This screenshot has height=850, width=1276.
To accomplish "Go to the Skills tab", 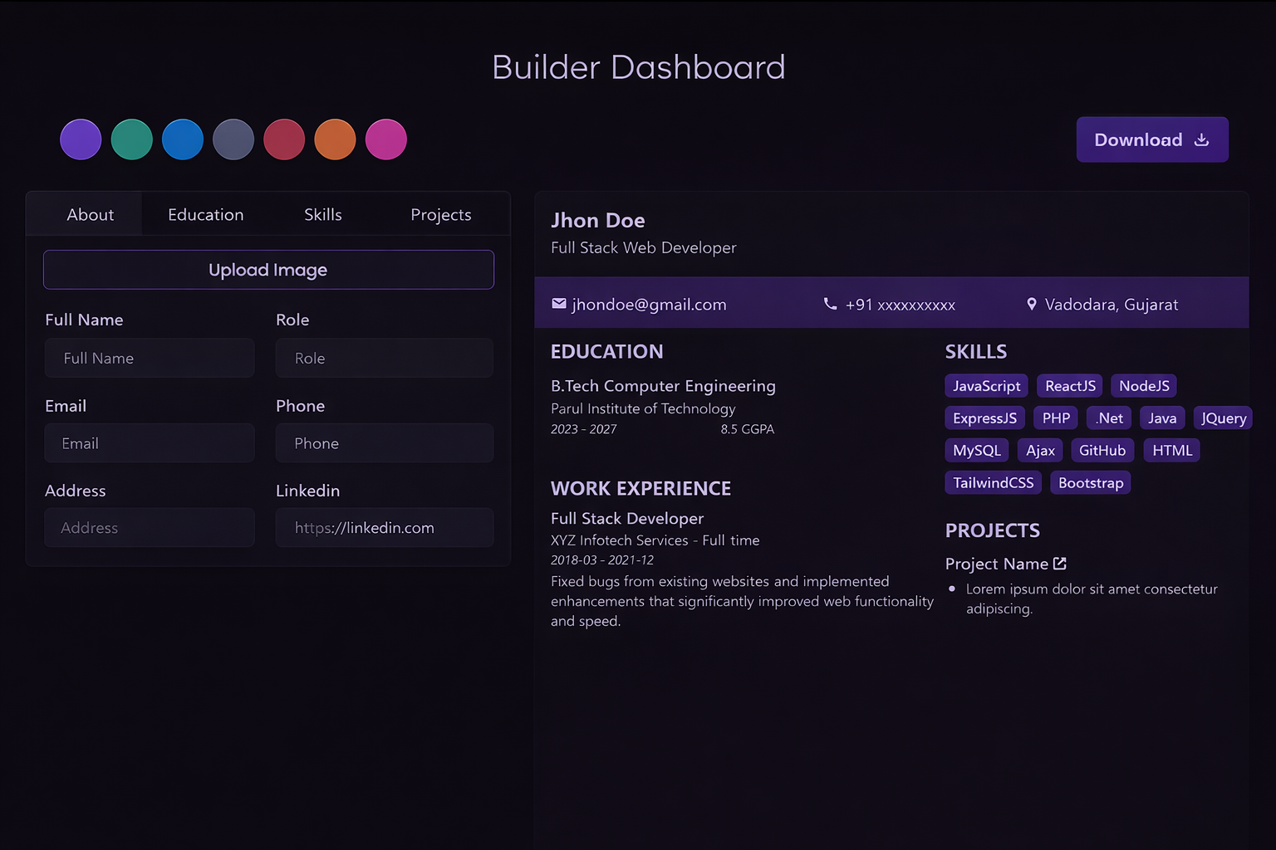I will pyautogui.click(x=322, y=215).
